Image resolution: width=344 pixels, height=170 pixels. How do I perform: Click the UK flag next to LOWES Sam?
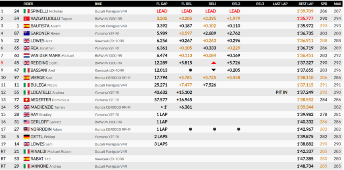[27, 144]
